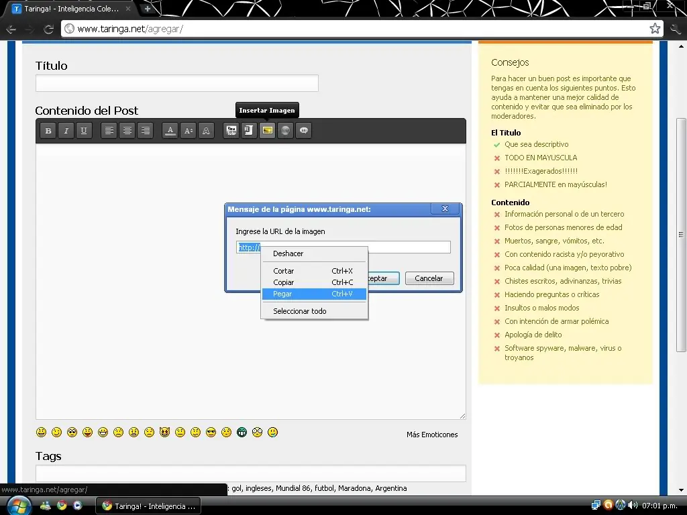Click the 'Insultos o malos modos' tip
The width and height of the screenshot is (687, 515).
542,308
